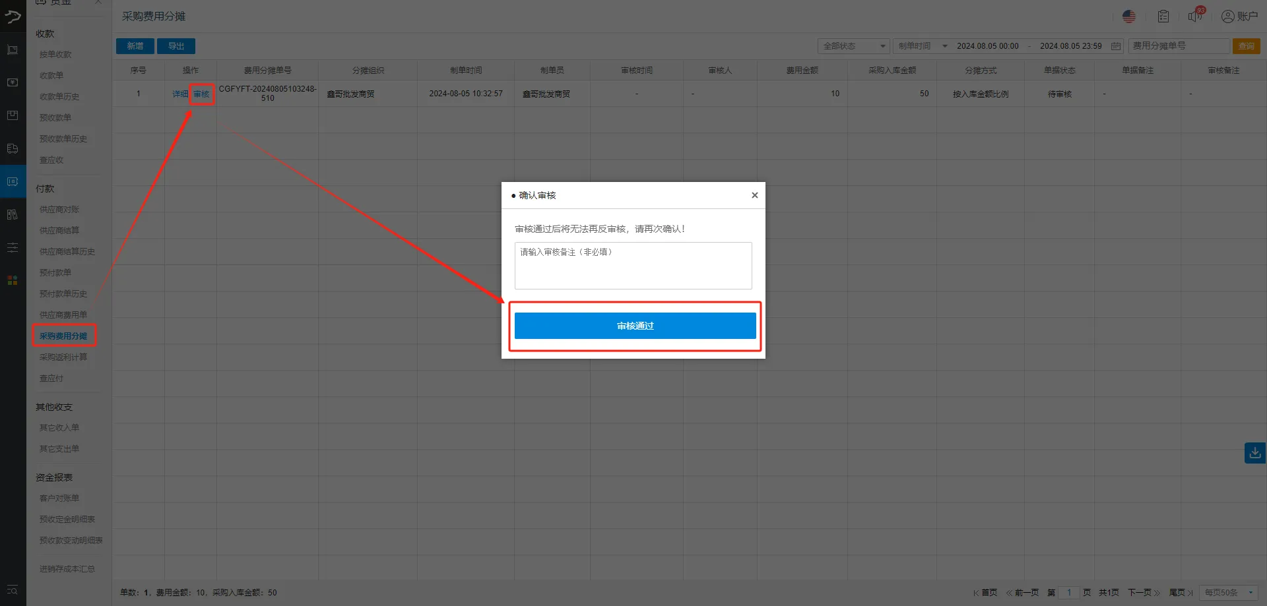Open the 制单时间 time type dropdown

click(921, 46)
